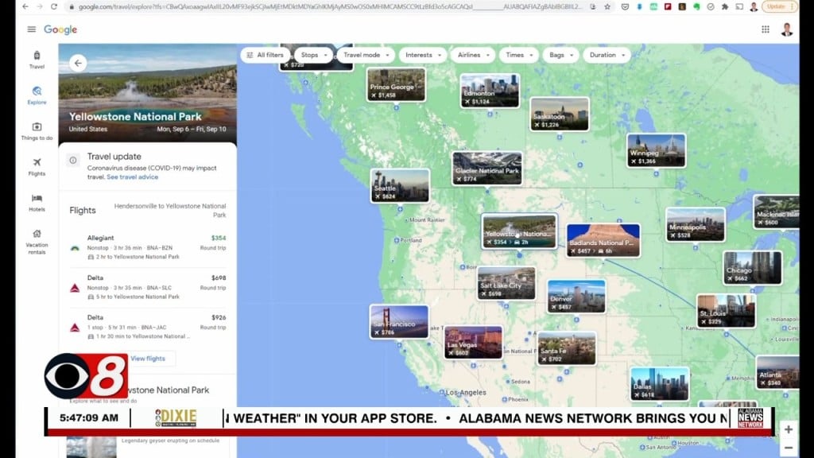814x458 pixels.
Task: Expand the Stops filter dropdown
Action: (x=312, y=55)
